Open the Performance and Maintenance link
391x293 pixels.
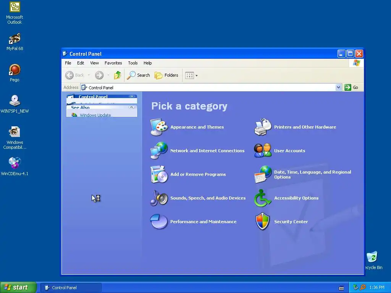tap(203, 222)
